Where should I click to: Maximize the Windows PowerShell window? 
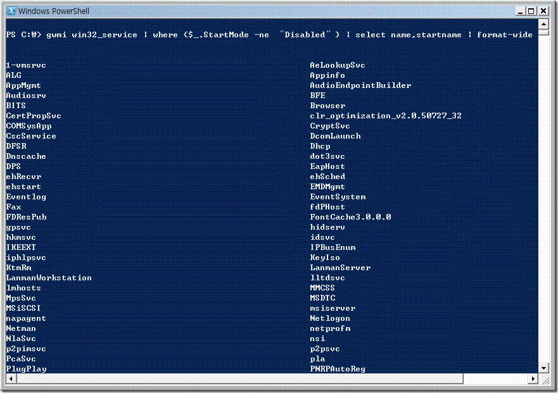click(531, 11)
